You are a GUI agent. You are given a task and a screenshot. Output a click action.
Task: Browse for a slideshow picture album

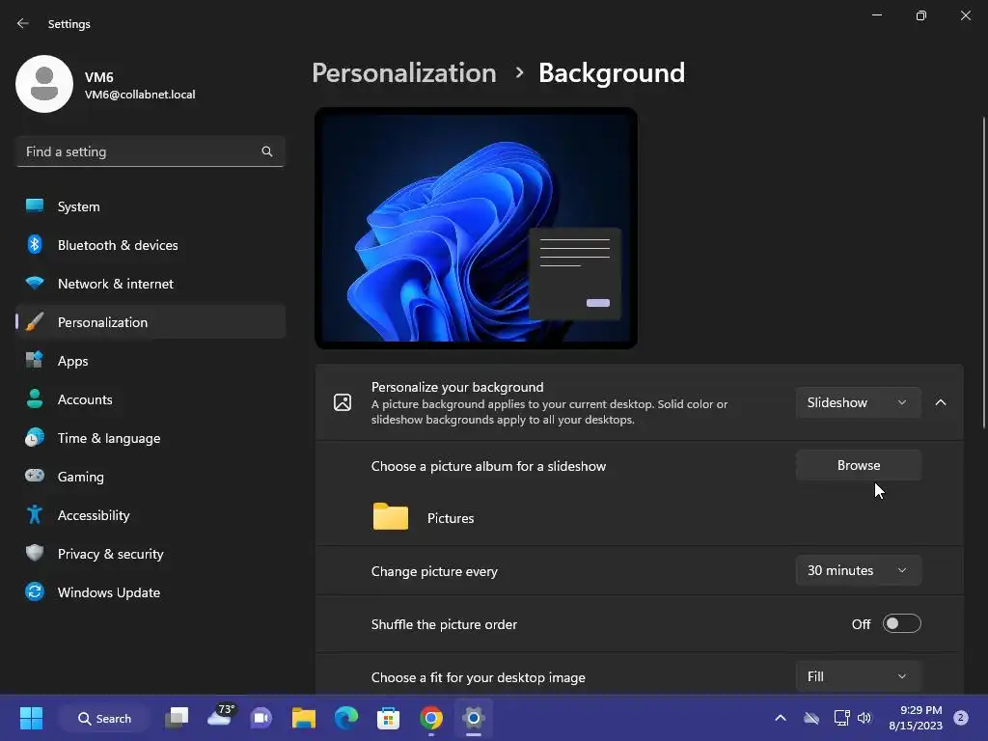click(858, 465)
